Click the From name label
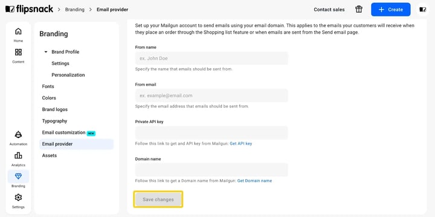This screenshot has height=217, width=435. (x=146, y=48)
